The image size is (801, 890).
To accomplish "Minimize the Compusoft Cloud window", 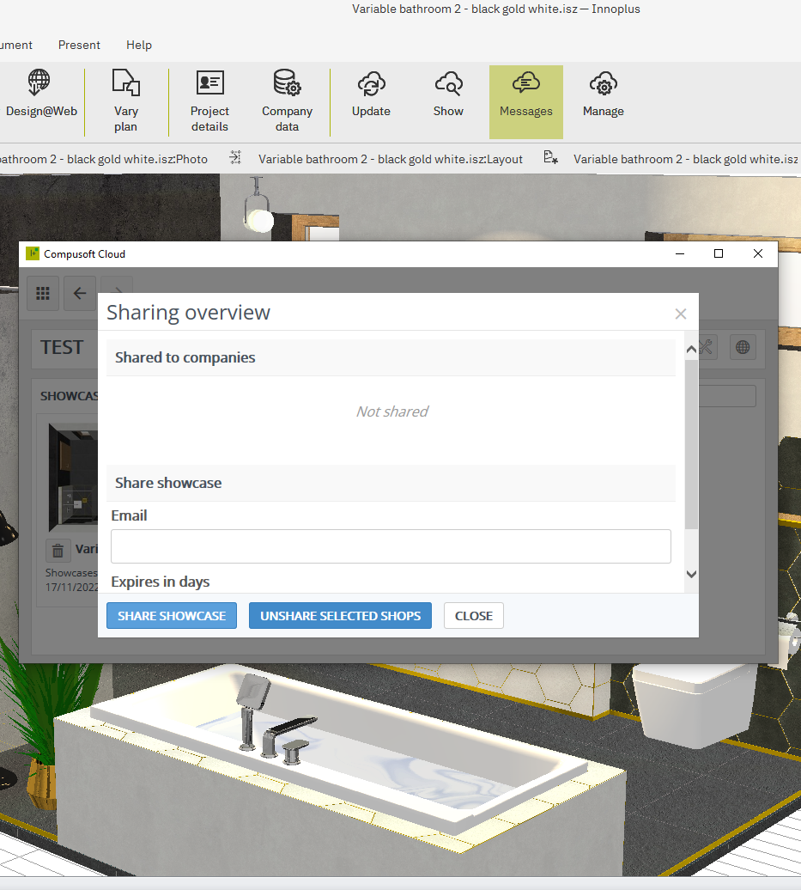I will pos(680,253).
